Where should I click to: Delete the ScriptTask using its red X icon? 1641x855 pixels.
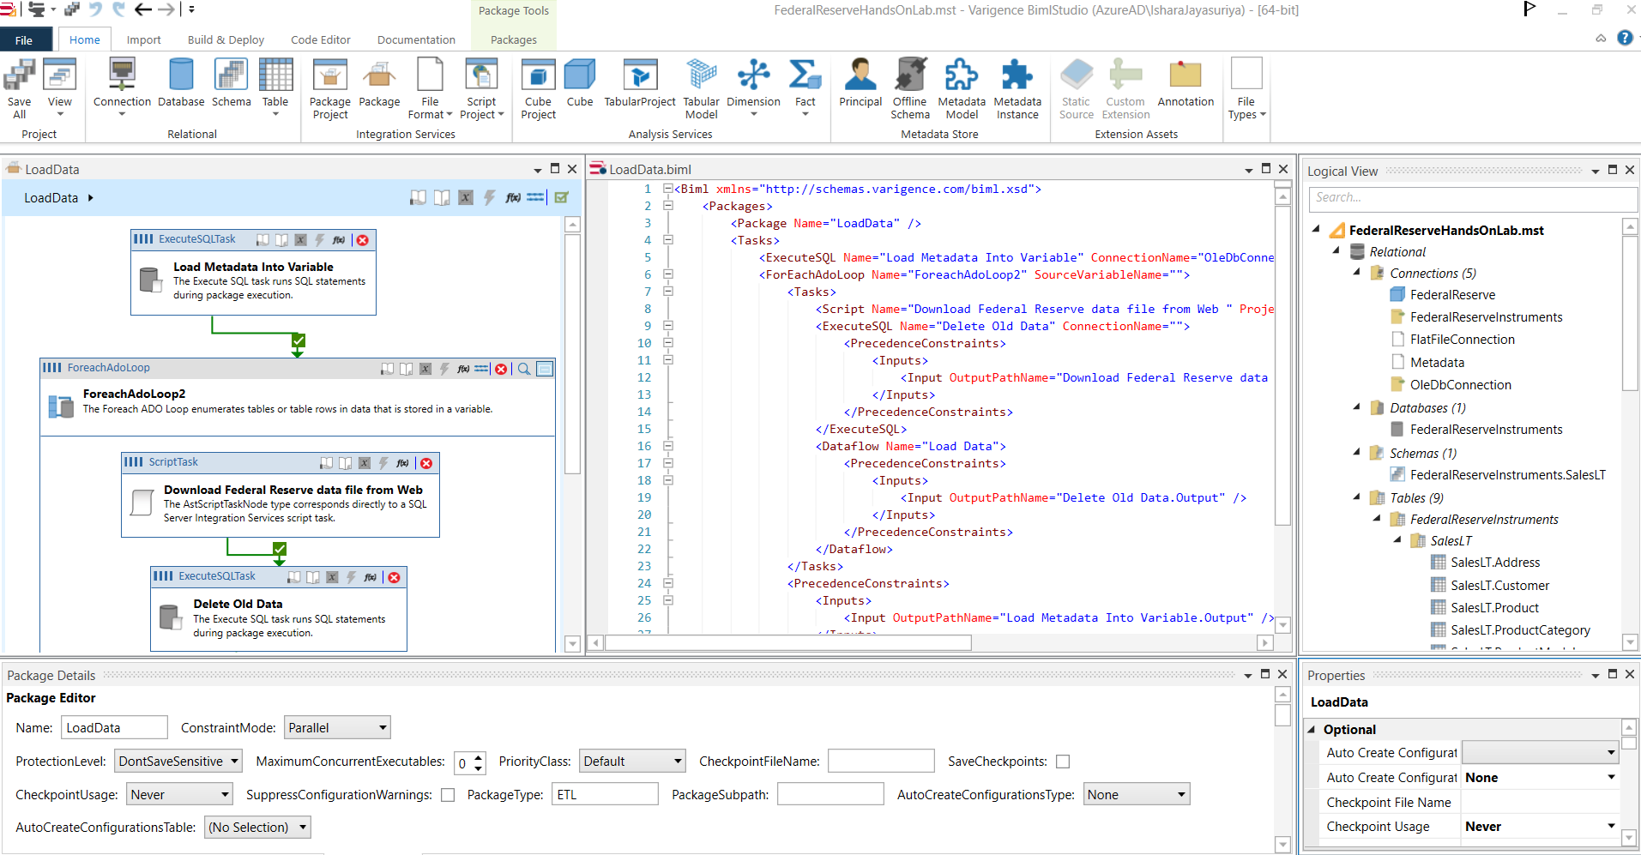point(425,462)
